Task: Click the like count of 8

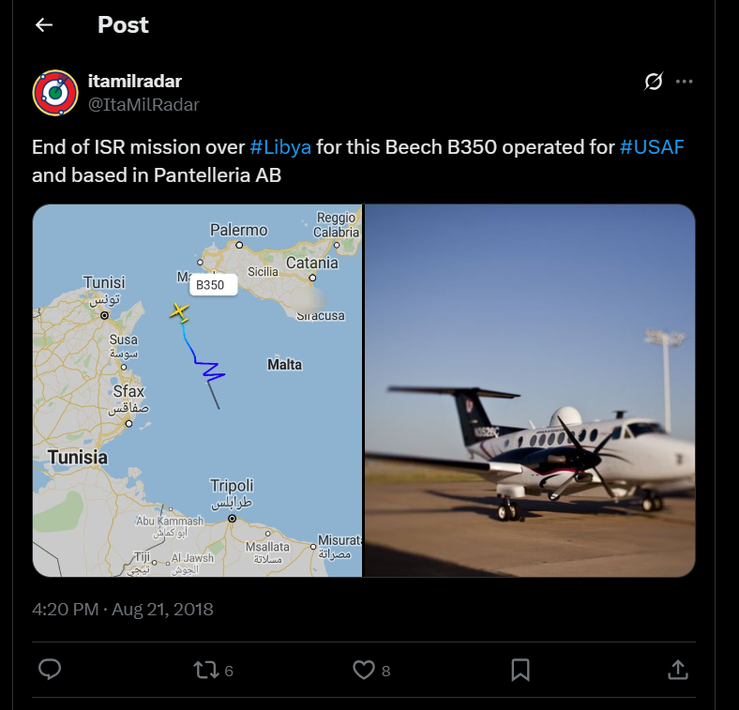Action: pyautogui.click(x=385, y=671)
